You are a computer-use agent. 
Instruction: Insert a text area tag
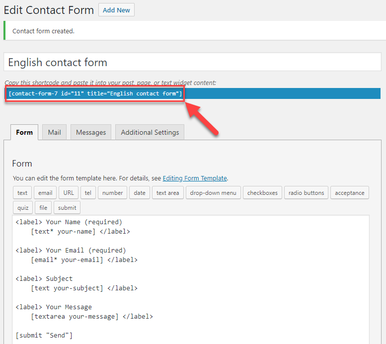pyautogui.click(x=167, y=193)
